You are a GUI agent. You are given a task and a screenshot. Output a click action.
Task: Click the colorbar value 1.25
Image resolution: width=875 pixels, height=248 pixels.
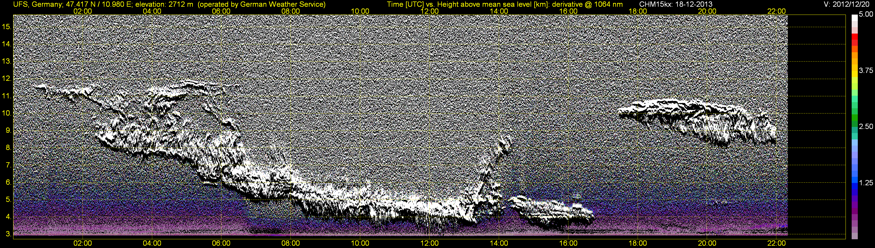tap(866, 183)
